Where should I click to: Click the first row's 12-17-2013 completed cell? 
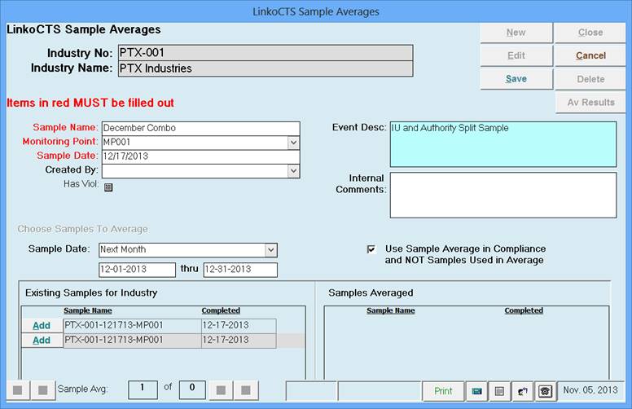(x=239, y=326)
